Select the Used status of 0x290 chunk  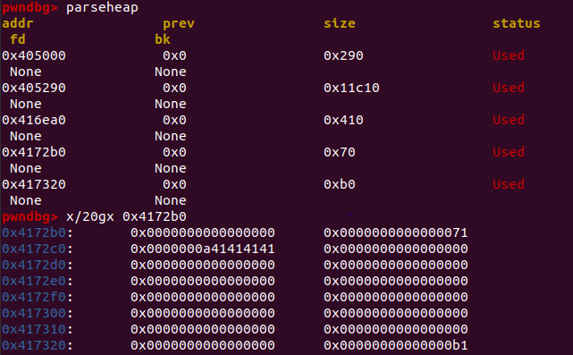click(509, 55)
